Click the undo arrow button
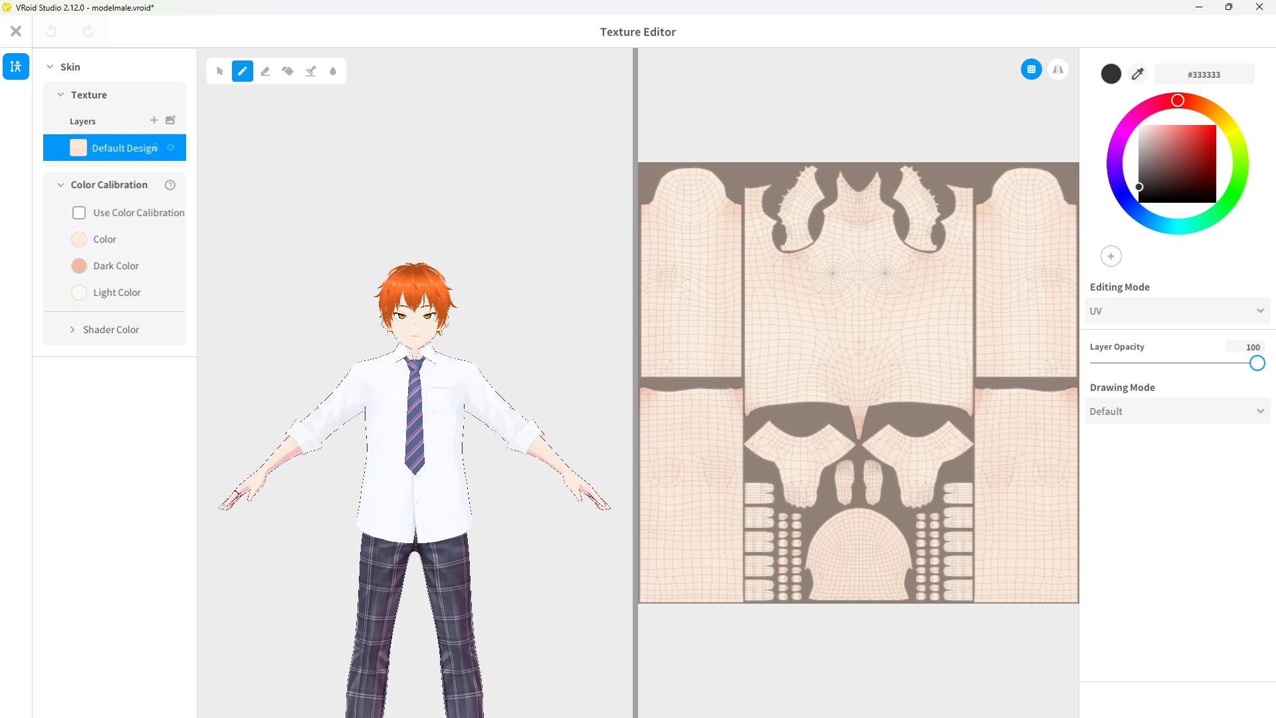The width and height of the screenshot is (1276, 718). click(51, 31)
